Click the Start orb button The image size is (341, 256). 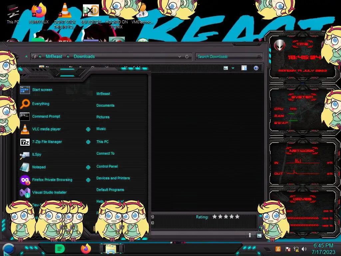pos(8,249)
